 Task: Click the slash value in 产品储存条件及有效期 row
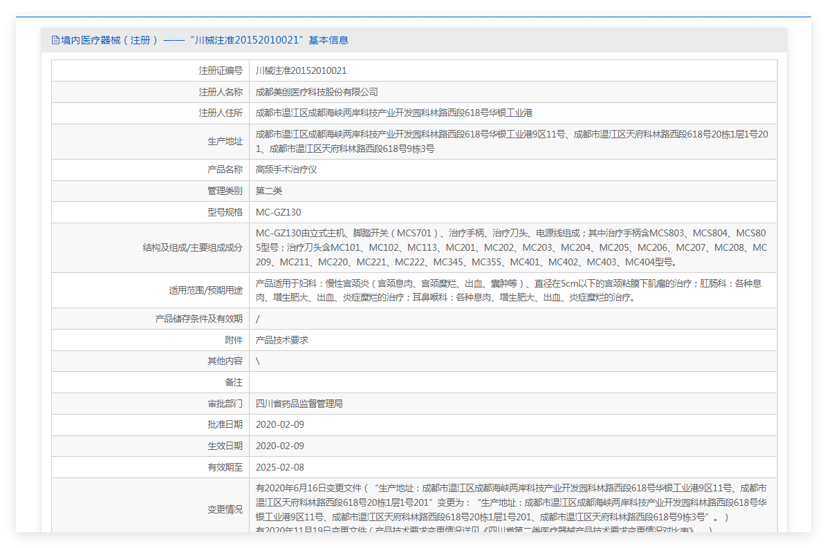coord(257,319)
